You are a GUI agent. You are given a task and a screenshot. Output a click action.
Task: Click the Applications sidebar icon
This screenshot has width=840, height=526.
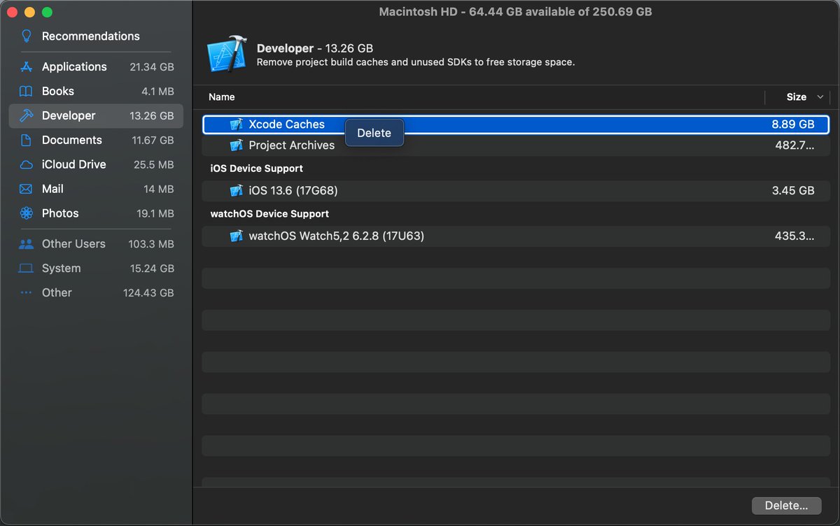[x=27, y=67]
